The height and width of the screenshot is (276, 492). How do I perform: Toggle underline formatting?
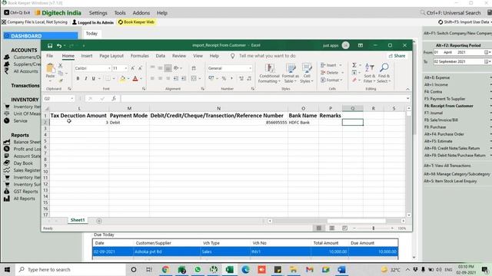point(93,78)
